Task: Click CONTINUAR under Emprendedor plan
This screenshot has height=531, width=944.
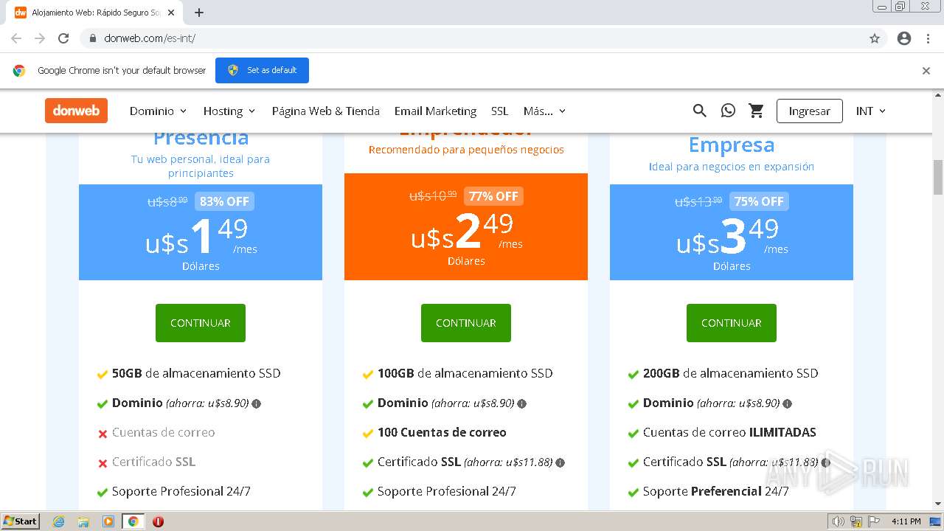Action: pyautogui.click(x=466, y=323)
